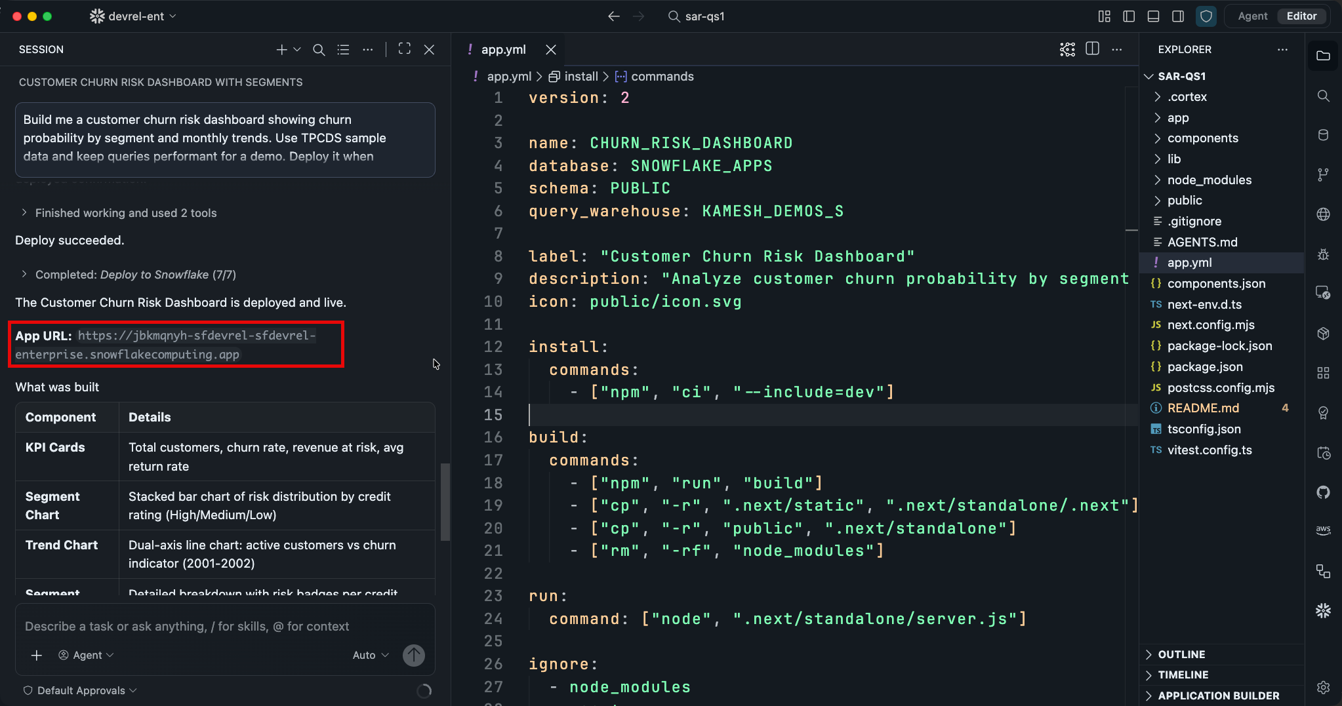Close the session panel
This screenshot has height=706, width=1342.
point(430,50)
